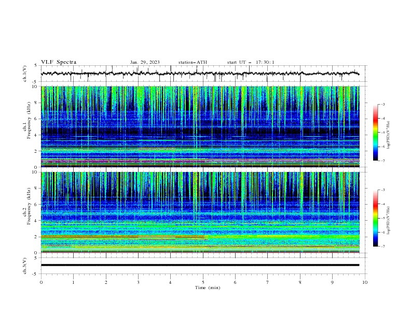This screenshot has height=317, width=411.
Task: Click the ch.1 spectrogram panel
Action: coord(200,126)
